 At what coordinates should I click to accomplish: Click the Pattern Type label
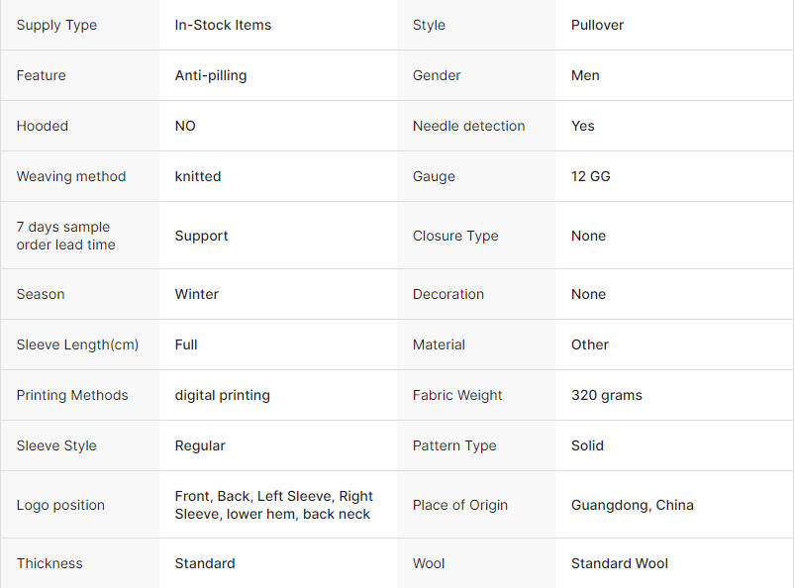pos(454,445)
